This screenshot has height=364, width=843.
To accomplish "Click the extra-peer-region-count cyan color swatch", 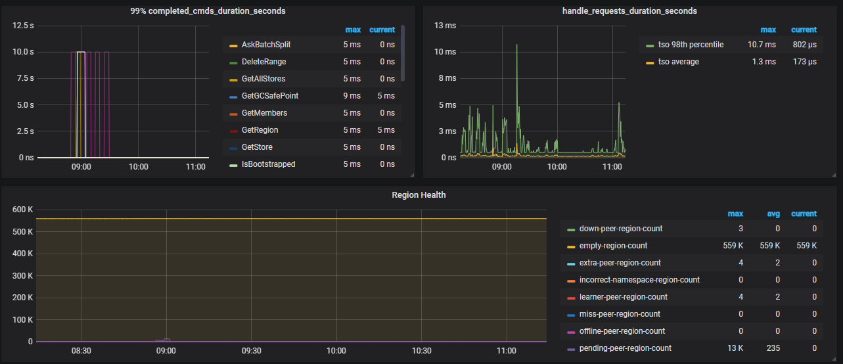I will click(x=571, y=263).
